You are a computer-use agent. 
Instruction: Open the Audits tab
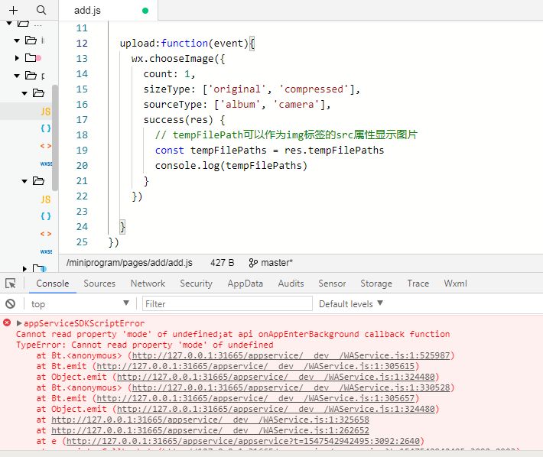[x=291, y=284]
